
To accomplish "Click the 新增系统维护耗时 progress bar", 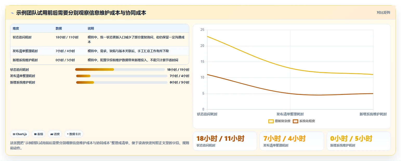I will coord(122,82).
